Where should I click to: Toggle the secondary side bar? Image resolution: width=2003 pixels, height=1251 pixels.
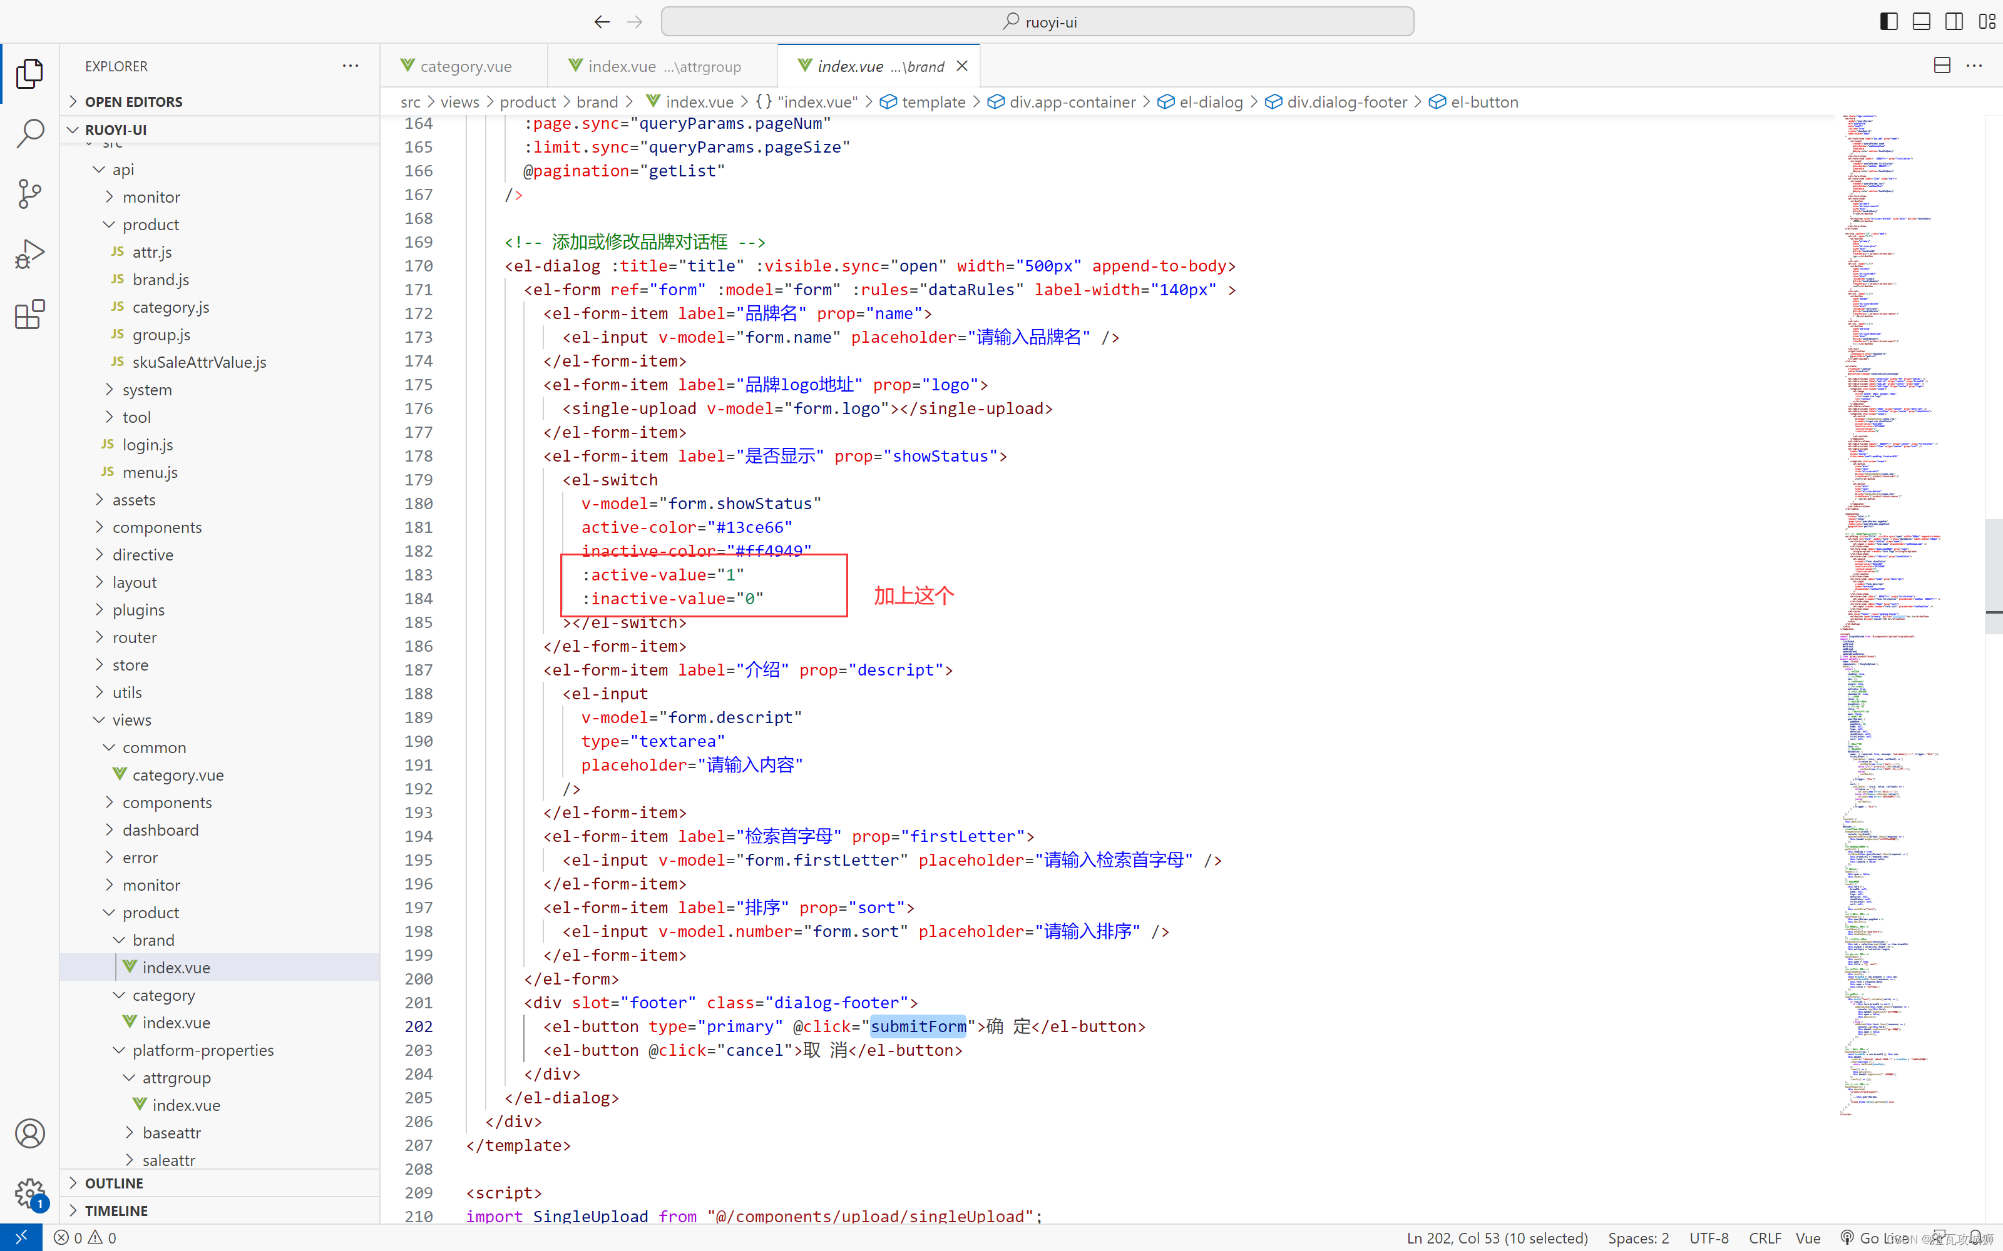[x=1954, y=21]
